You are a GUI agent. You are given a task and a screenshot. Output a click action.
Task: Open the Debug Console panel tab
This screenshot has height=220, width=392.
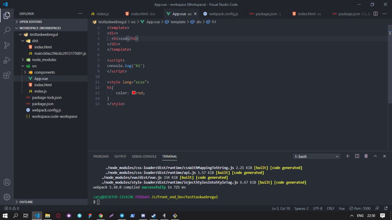144,156
